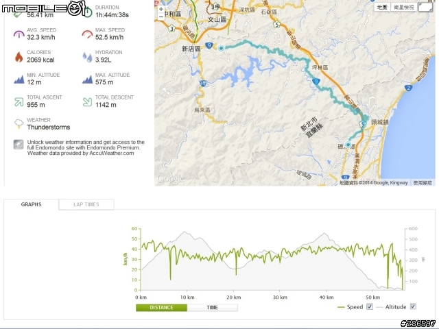Switch map to 衛星檢視 satellite view
This screenshot has height=329, width=439.
(x=404, y=7)
